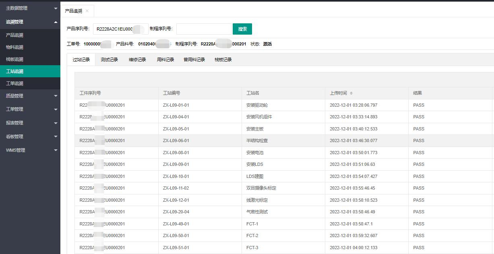This screenshot has height=254, width=494.
Task: Expand the 工单管理 sidebar menu
Action: pos(30,109)
